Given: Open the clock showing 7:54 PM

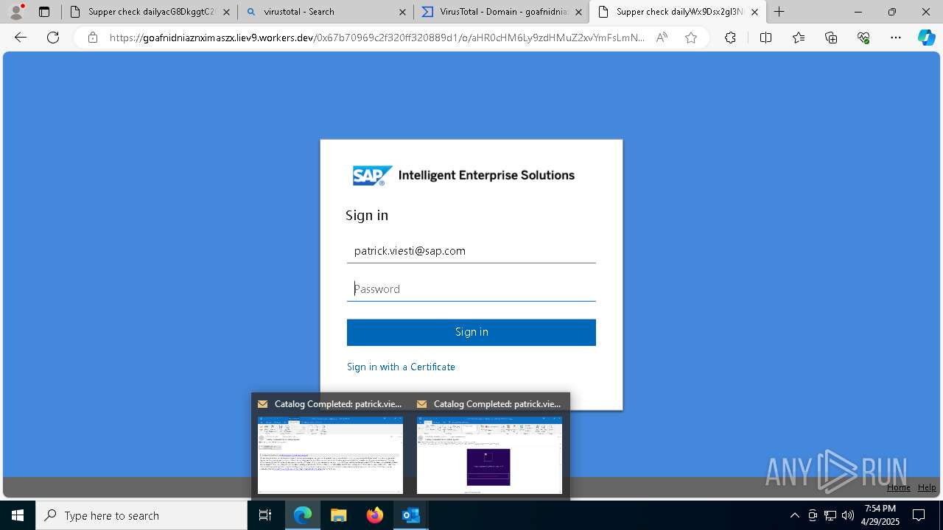Looking at the screenshot, I should click(880, 515).
